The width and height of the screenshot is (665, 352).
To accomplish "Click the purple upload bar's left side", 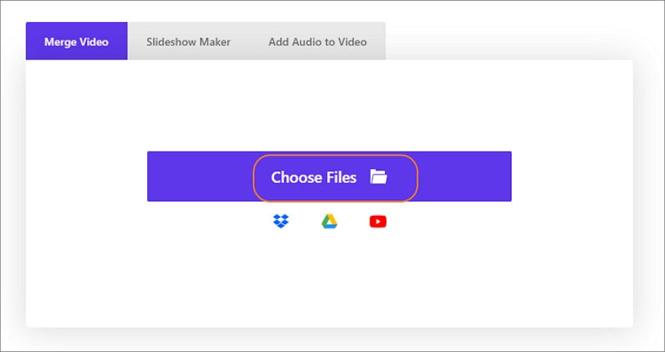I will [x=199, y=177].
